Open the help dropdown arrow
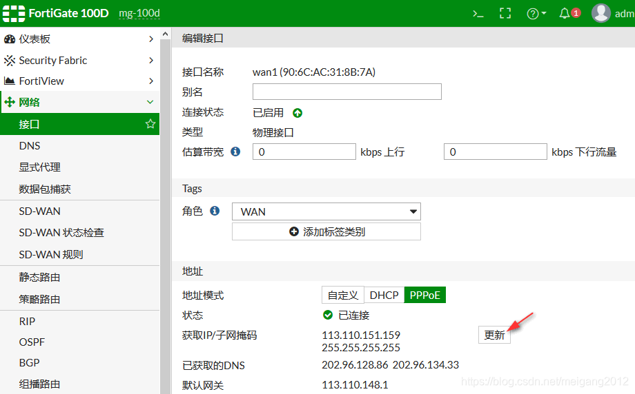635x394 pixels. point(544,13)
